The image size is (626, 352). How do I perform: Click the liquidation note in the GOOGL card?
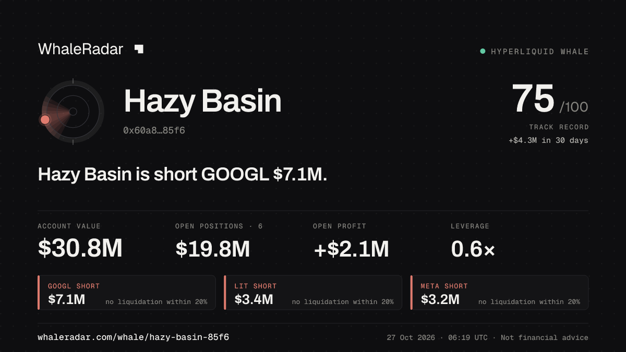pyautogui.click(x=156, y=302)
